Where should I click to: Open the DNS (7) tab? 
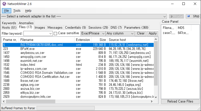tap(116, 27)
